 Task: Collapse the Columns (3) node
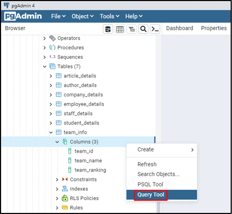pos(57,142)
